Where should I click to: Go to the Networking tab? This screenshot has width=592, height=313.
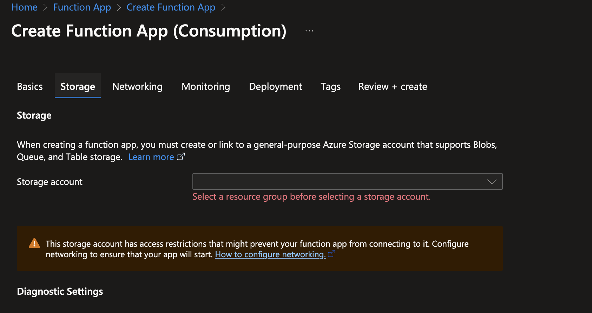pyautogui.click(x=137, y=86)
